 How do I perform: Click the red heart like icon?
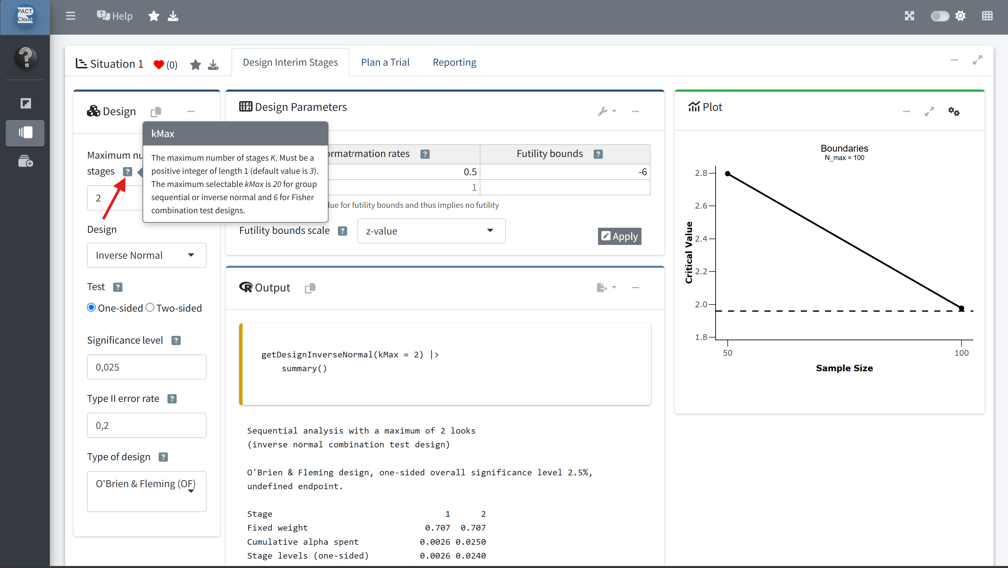158,65
